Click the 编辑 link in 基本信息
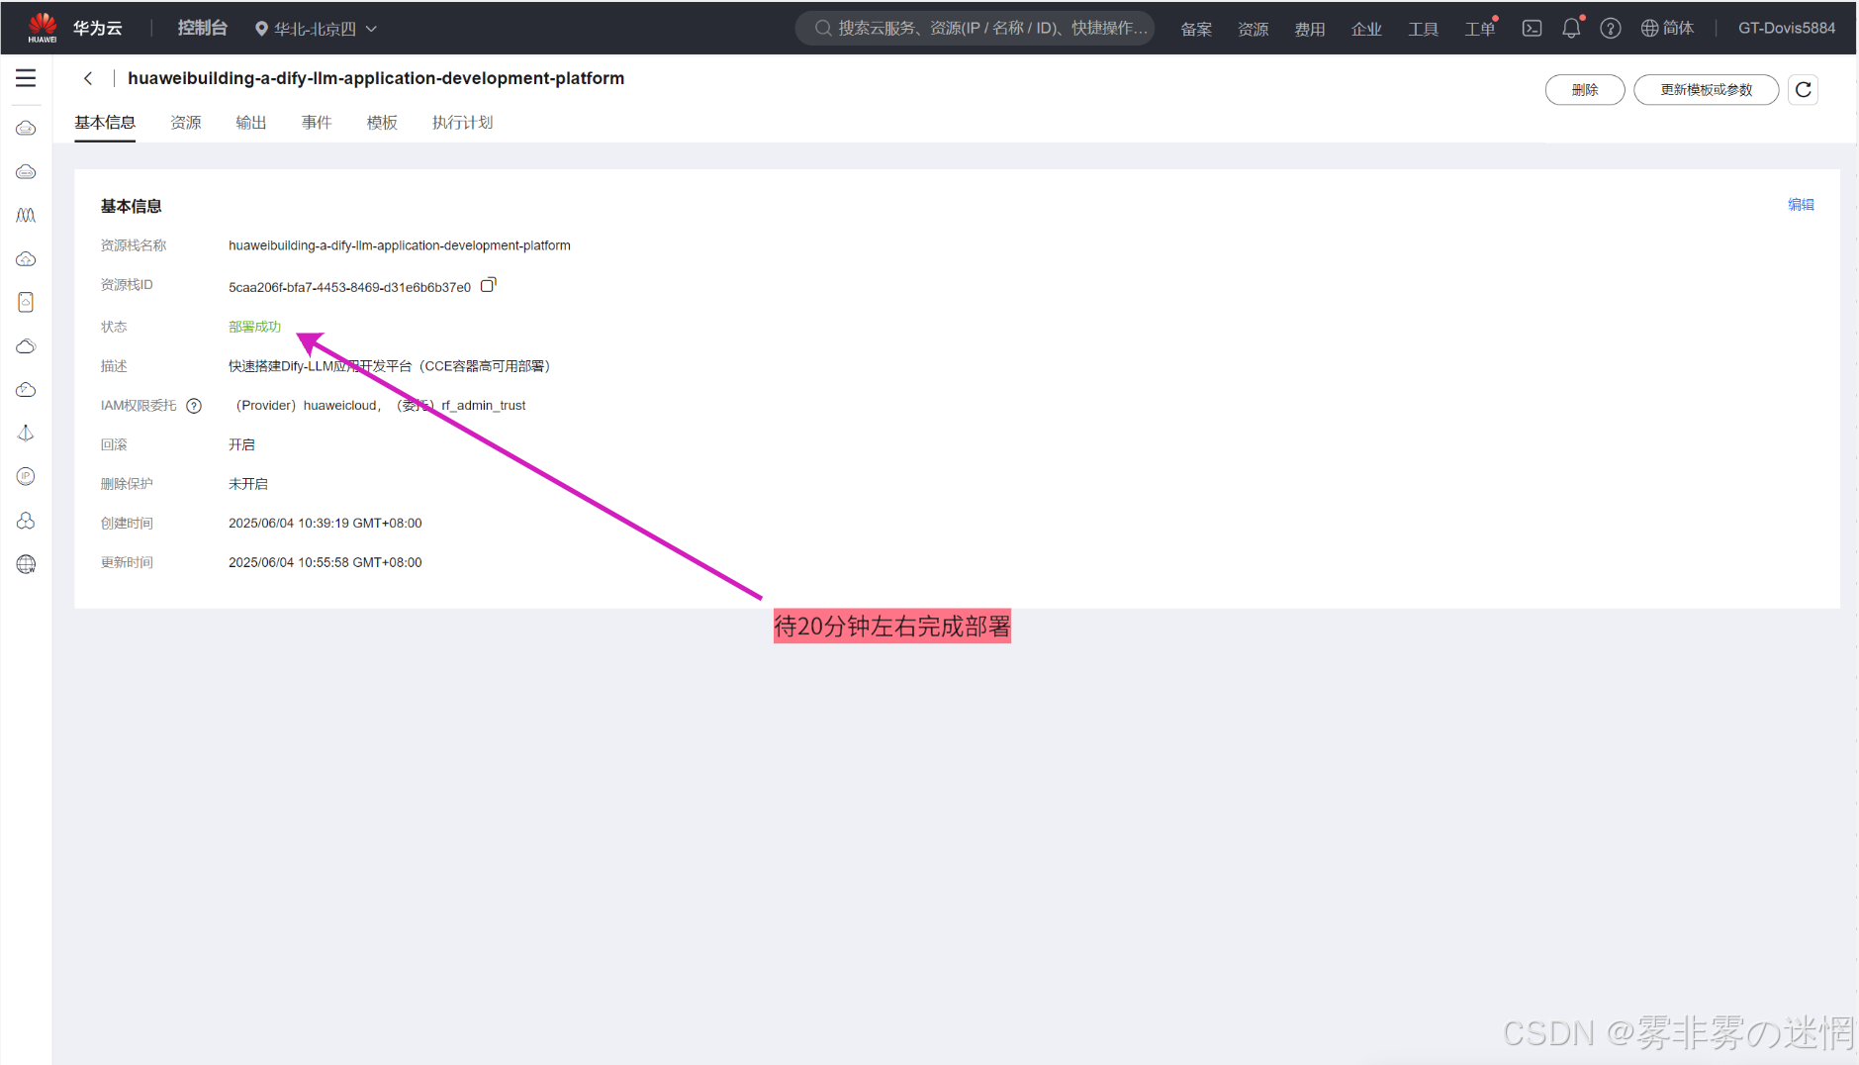Screen dimensions: 1859x1065 click(x=1801, y=205)
